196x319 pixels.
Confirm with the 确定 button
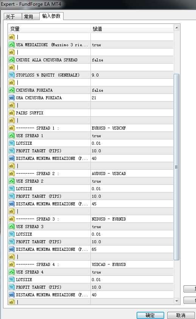(x=150, y=315)
